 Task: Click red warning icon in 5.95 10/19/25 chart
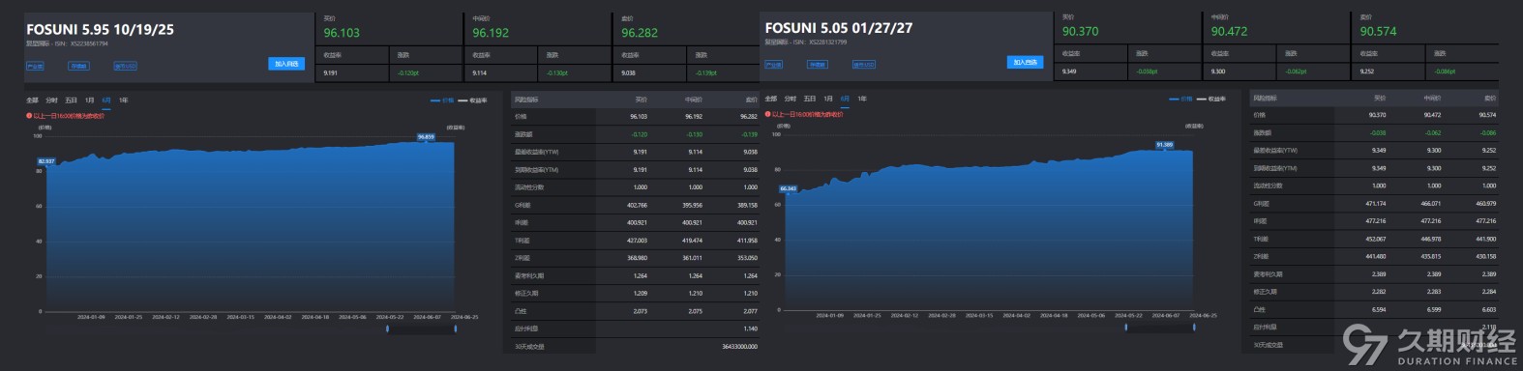pos(29,116)
